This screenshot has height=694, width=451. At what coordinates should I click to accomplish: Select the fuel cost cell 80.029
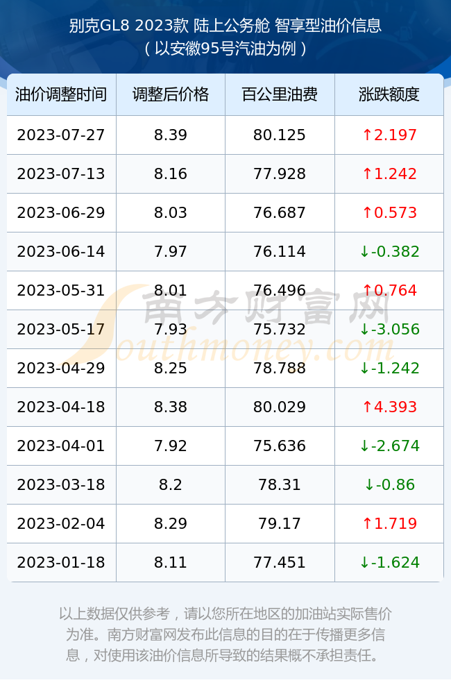(x=280, y=407)
